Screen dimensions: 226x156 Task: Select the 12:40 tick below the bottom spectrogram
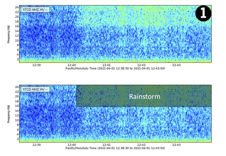[72, 144]
